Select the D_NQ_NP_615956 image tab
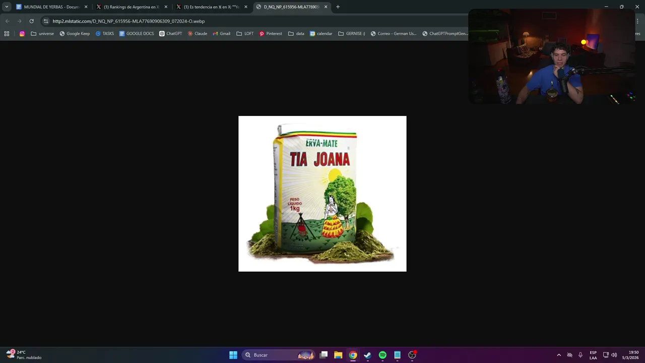Image resolution: width=645 pixels, height=363 pixels. (291, 7)
